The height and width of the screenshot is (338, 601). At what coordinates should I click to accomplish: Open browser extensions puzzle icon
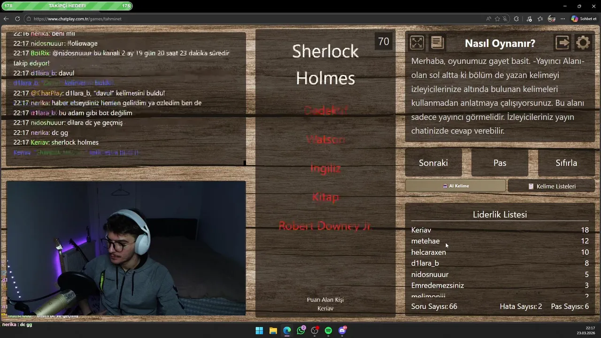tap(516, 19)
